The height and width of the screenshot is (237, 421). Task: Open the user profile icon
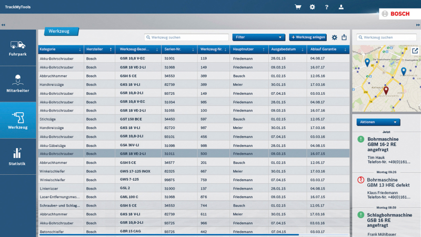click(x=341, y=7)
